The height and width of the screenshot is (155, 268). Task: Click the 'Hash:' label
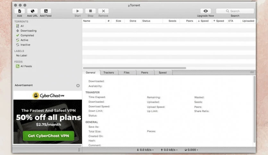(x=92, y=141)
